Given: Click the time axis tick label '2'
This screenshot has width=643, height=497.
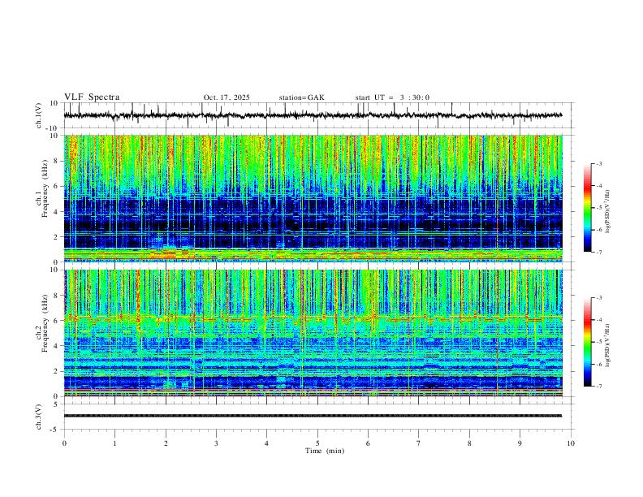Looking at the screenshot, I should click(x=166, y=443).
